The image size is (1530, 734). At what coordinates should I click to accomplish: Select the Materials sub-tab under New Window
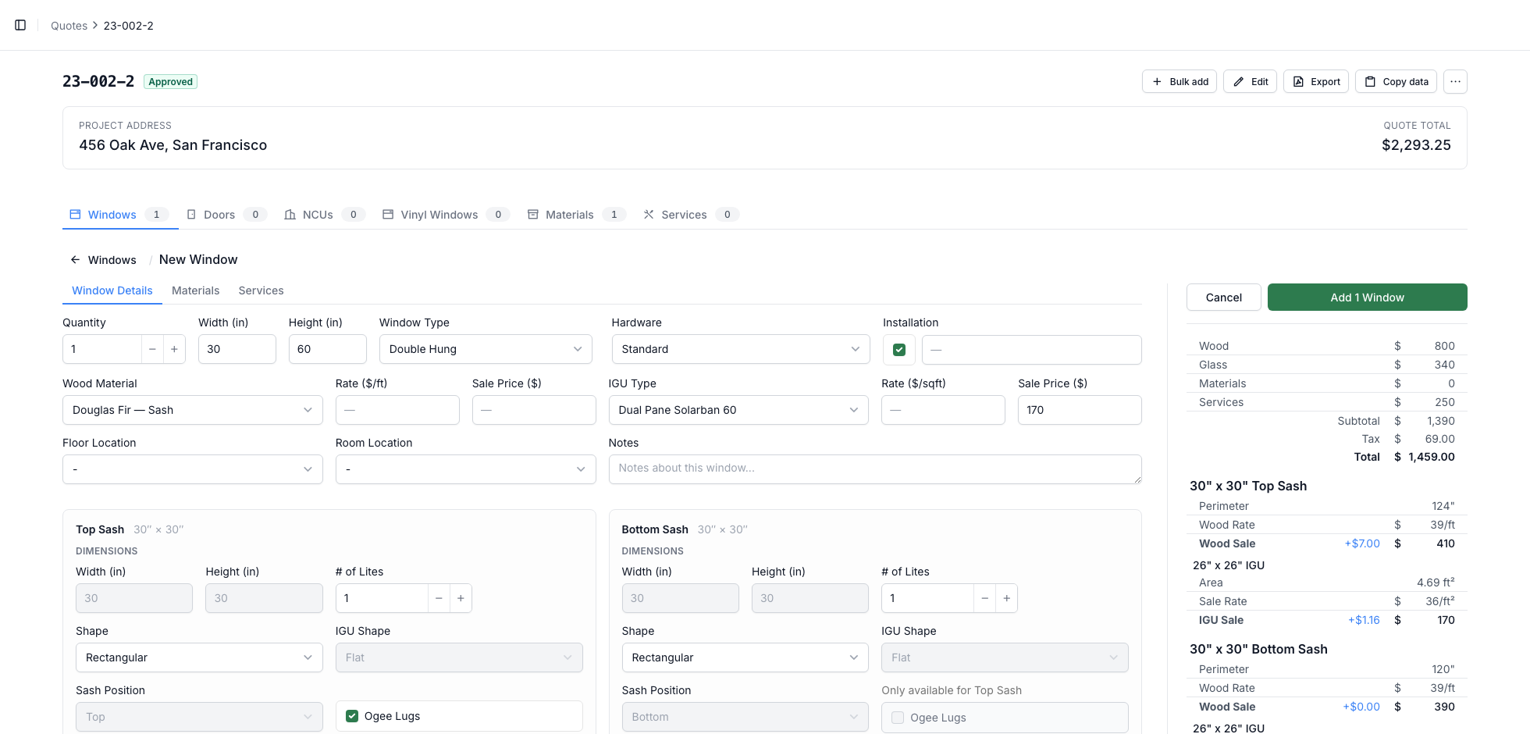(195, 290)
